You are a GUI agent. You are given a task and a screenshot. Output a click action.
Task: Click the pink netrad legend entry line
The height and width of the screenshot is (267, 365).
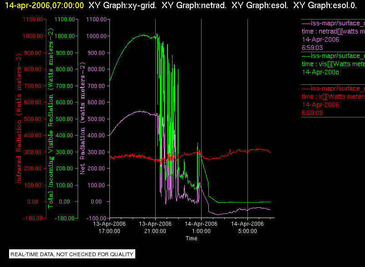333,23
